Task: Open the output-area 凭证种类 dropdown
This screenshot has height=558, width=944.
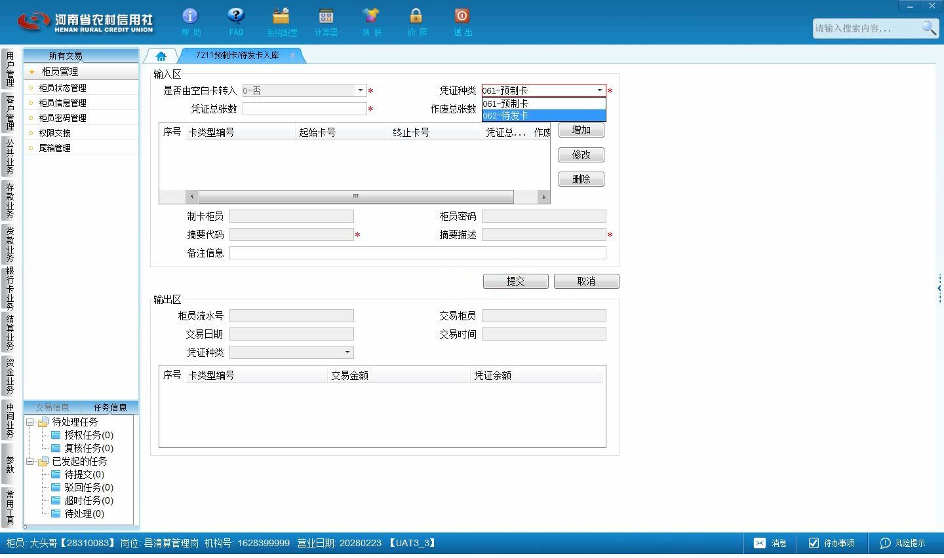Action: (x=347, y=352)
